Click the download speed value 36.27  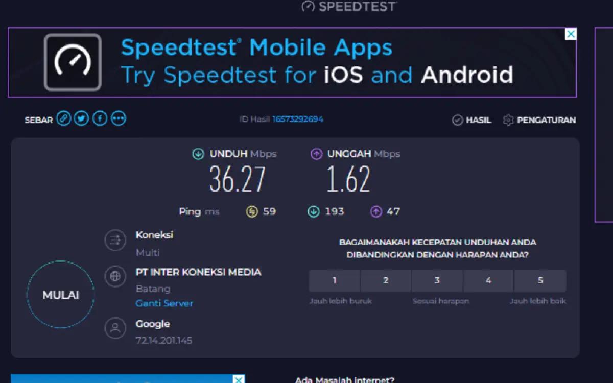coord(238,179)
